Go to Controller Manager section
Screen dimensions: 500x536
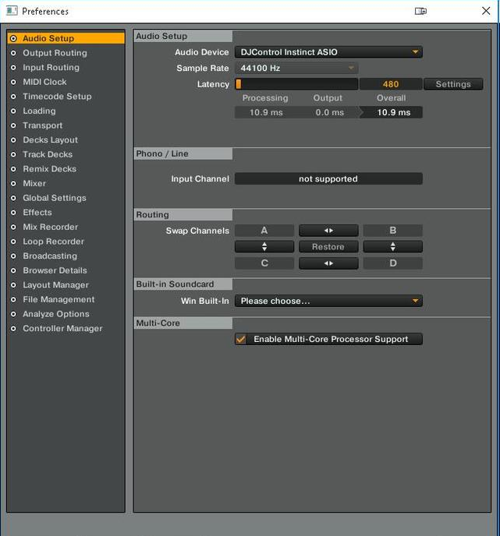point(62,329)
